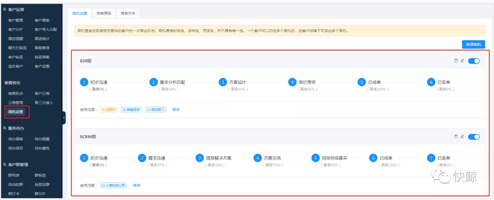Click the 测试部门 department tag
494x200 pixels.
[x=156, y=110]
